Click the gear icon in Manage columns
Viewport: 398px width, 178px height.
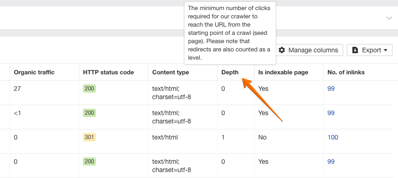coord(282,50)
